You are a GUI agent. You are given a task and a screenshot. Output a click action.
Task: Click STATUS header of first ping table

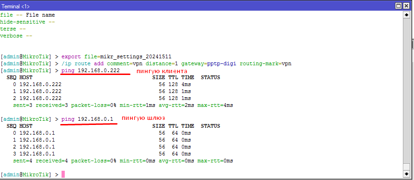point(210,78)
